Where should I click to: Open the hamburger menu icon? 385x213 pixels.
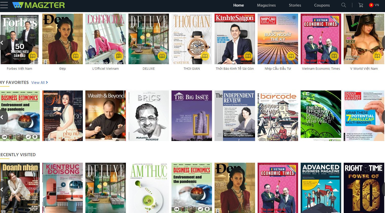coord(4,5)
